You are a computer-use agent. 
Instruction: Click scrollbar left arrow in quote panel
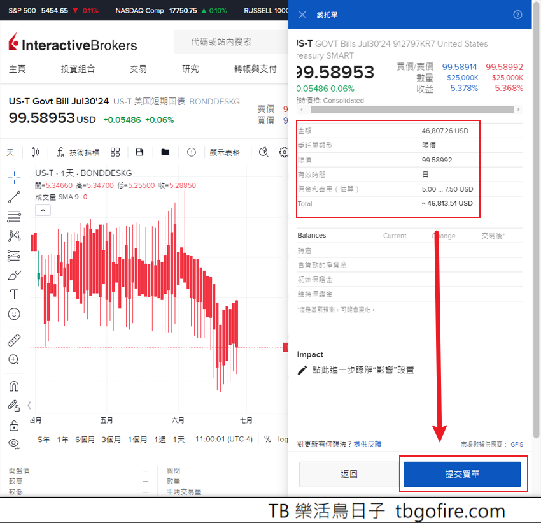302,110
